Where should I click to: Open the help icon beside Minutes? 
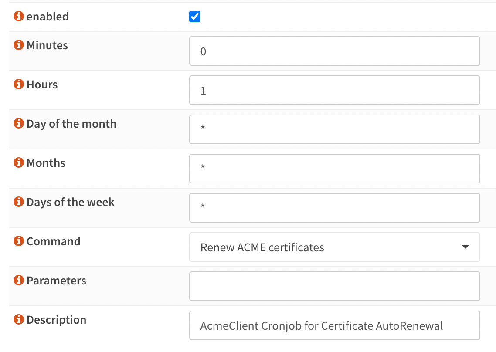pos(18,45)
